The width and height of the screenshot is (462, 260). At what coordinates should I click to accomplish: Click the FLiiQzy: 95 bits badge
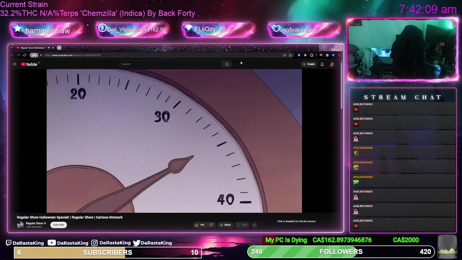[219, 30]
